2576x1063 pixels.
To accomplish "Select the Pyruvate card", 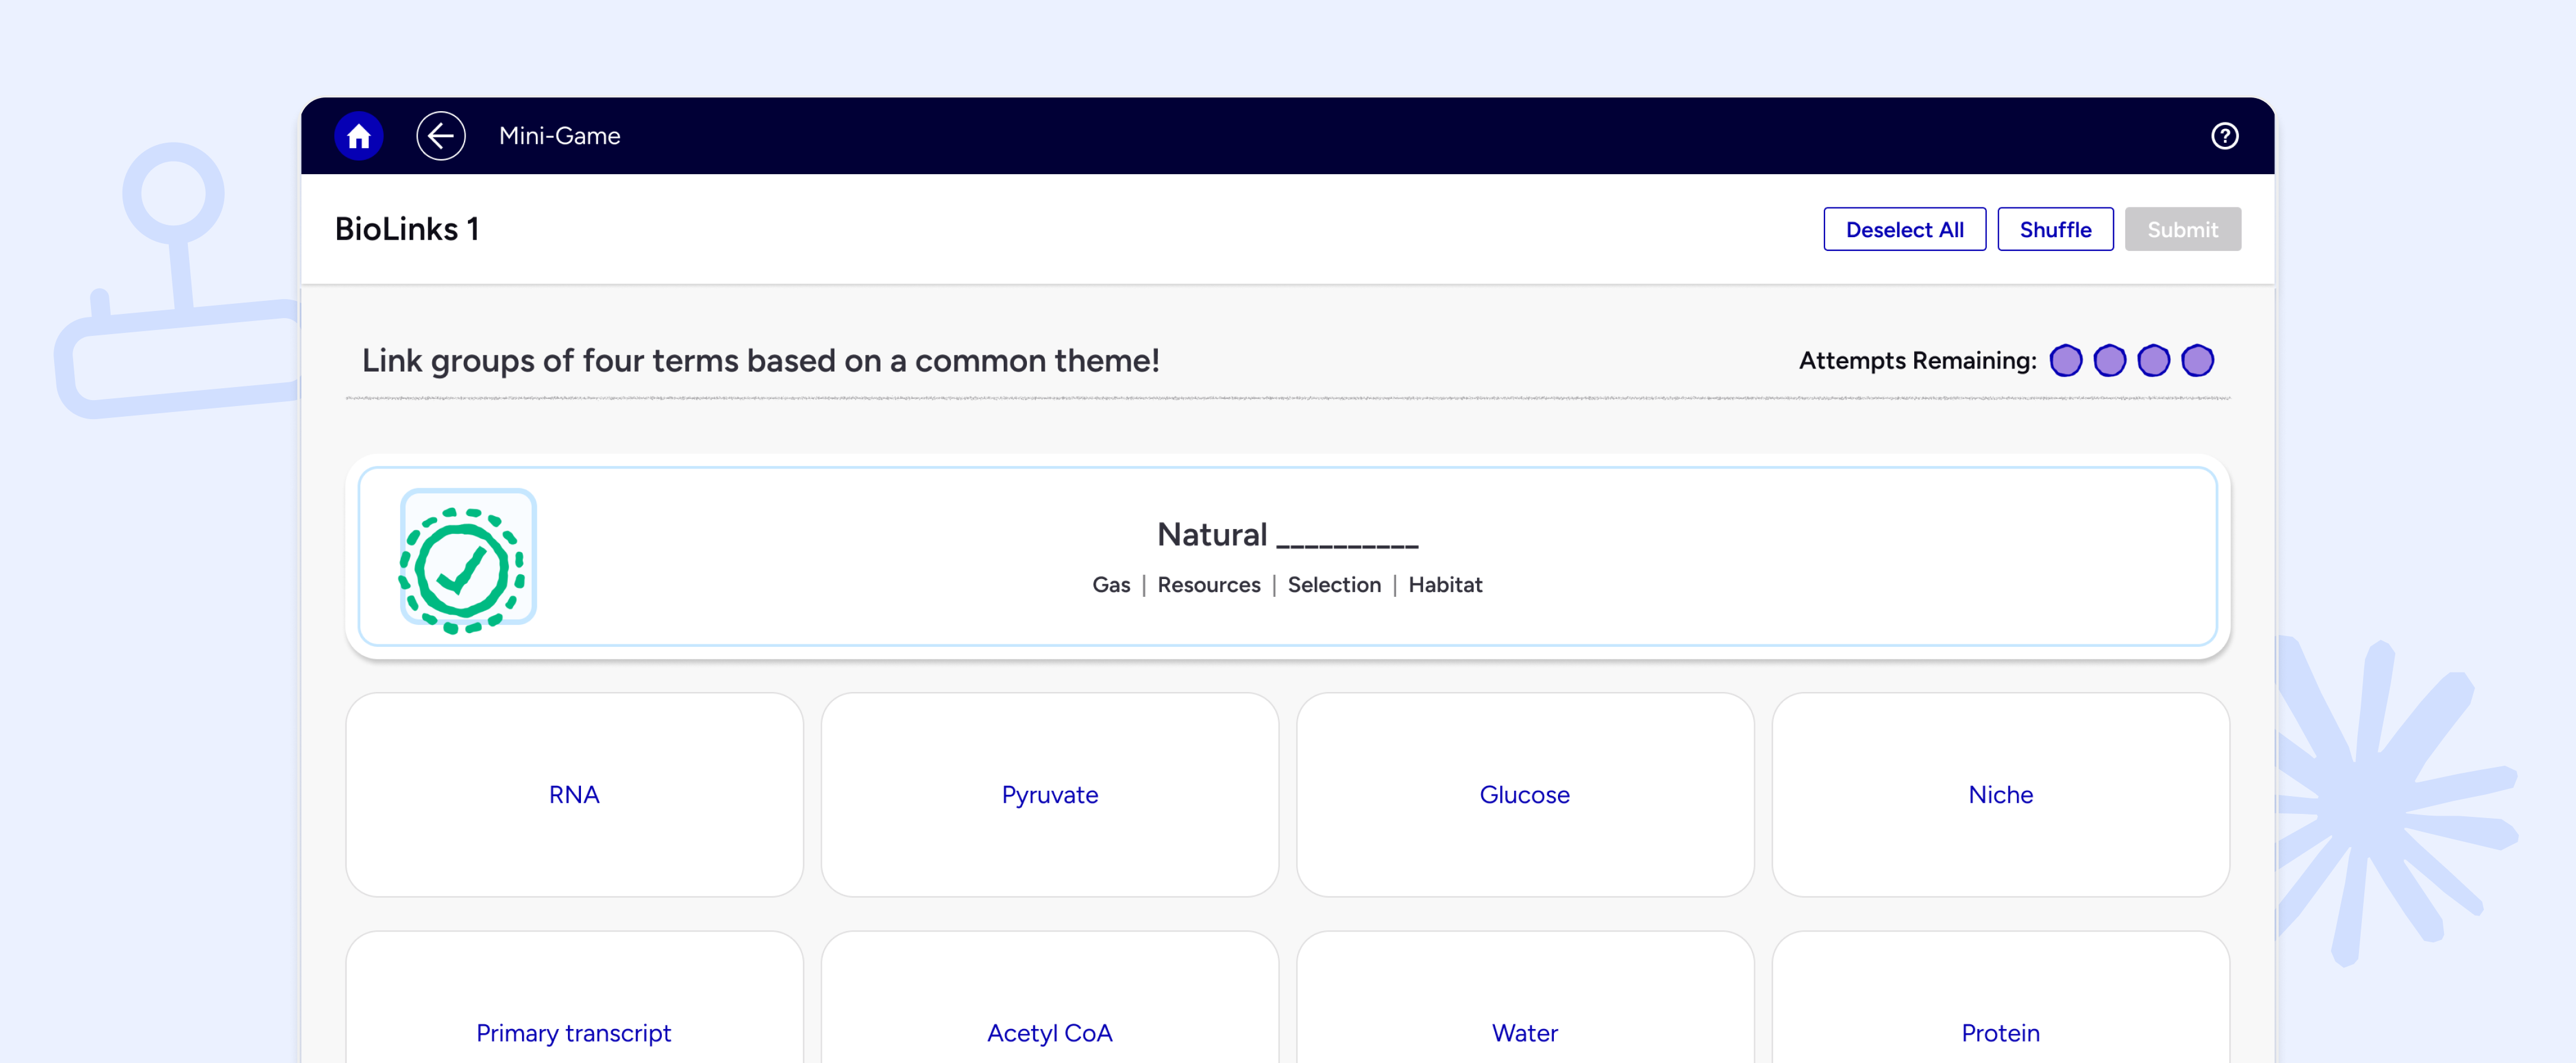I will point(1050,795).
